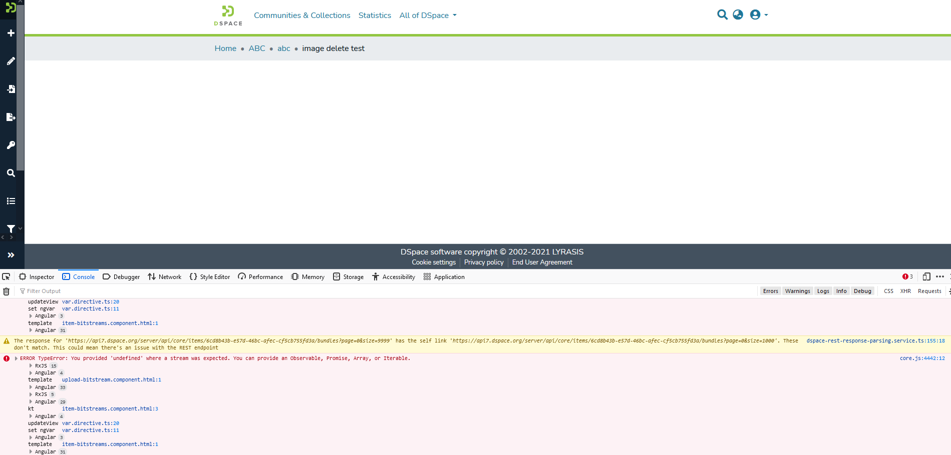Click the filter icon in the left sidebar
The image size is (951, 455).
coord(11,228)
